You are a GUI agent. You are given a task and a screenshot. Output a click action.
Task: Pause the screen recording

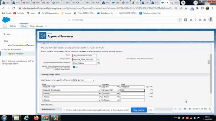click(185, 109)
